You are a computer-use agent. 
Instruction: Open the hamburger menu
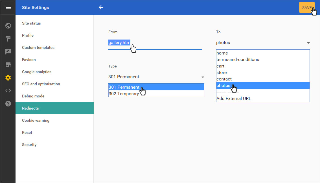tap(8, 8)
